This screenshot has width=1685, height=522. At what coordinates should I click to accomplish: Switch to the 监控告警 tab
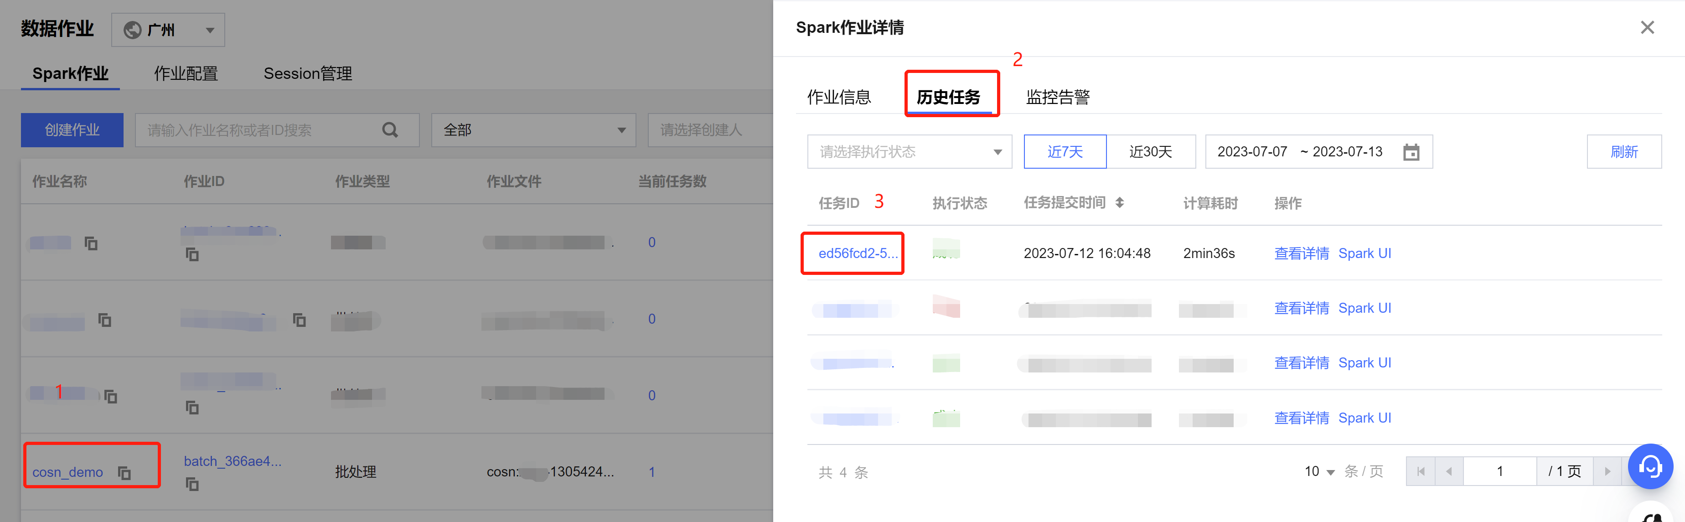[x=1057, y=97]
